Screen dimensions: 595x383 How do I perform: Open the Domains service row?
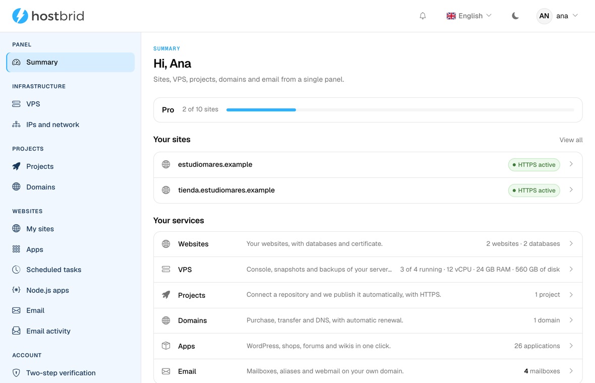point(368,321)
